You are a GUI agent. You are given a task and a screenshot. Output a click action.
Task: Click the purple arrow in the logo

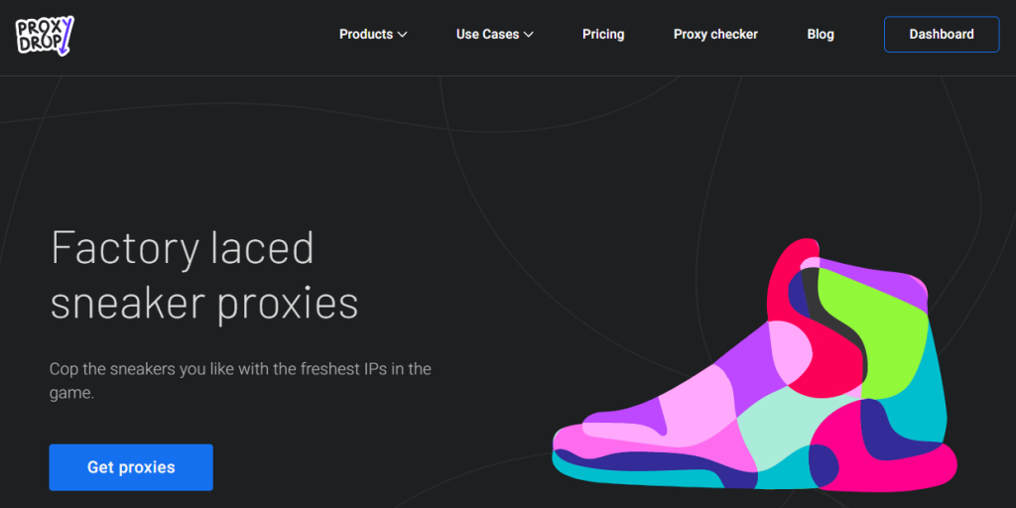(65, 42)
